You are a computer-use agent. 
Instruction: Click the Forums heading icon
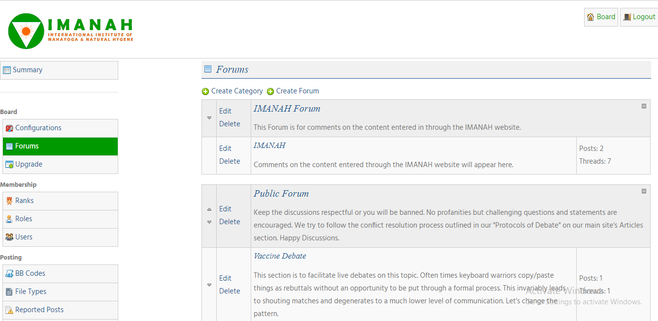(208, 69)
